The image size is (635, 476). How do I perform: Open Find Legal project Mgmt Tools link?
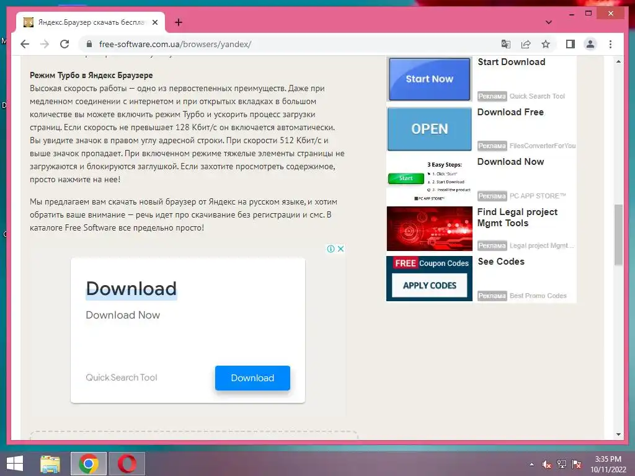517,218
